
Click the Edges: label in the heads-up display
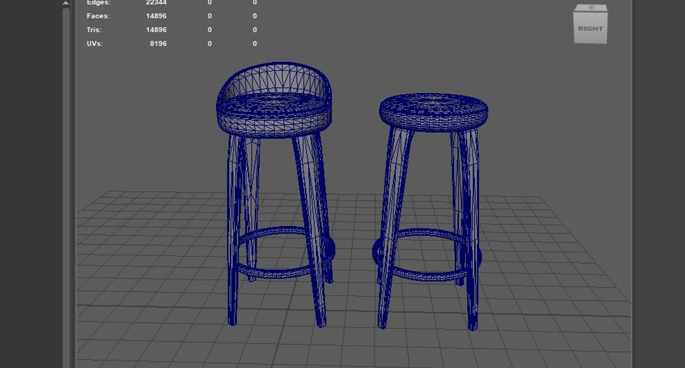click(98, 2)
